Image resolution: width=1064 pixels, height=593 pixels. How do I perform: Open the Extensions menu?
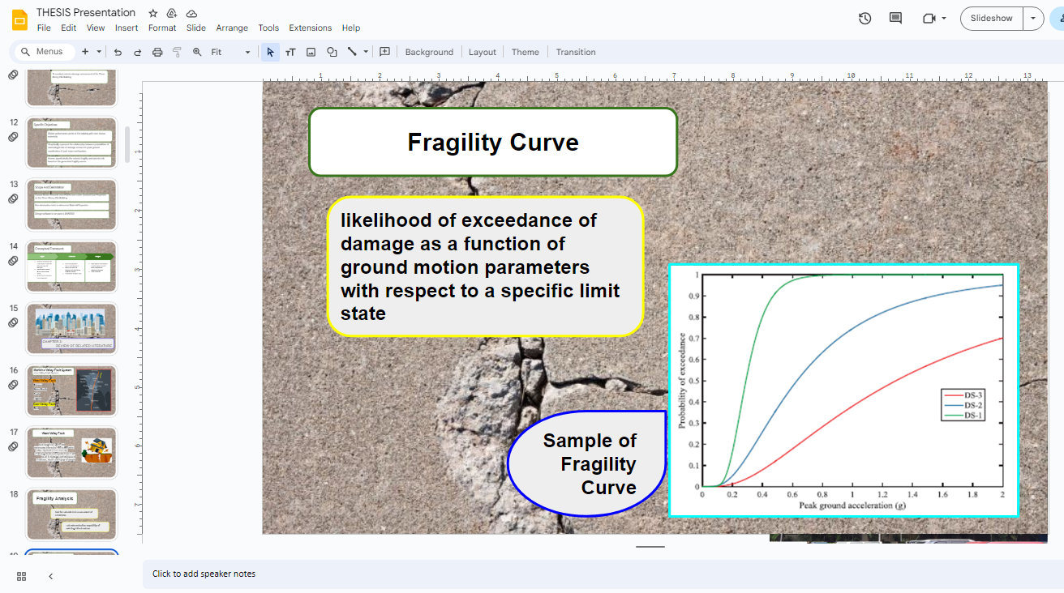(x=311, y=28)
